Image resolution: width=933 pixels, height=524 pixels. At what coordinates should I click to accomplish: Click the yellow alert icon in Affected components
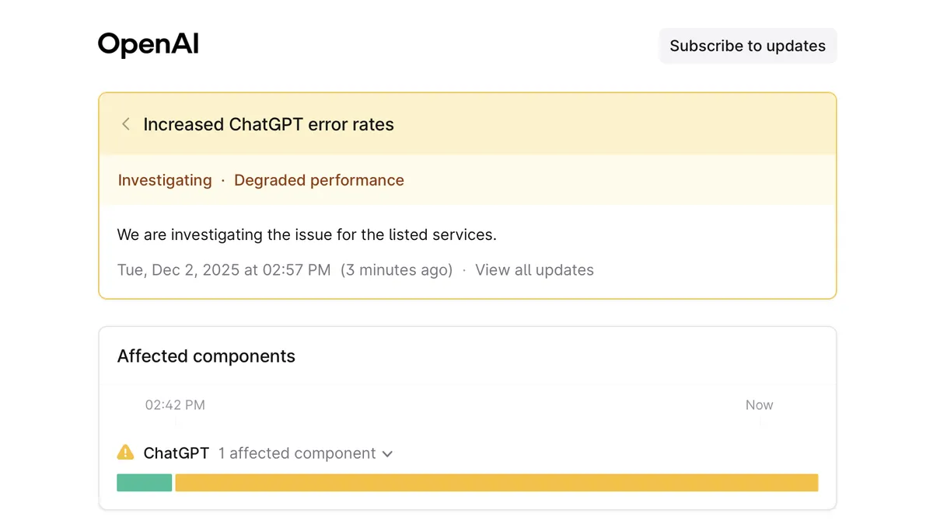(125, 453)
